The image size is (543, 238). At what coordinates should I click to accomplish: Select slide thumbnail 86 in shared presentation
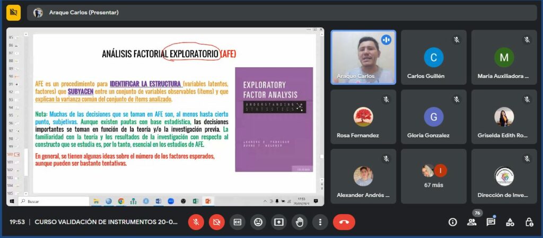16,45
